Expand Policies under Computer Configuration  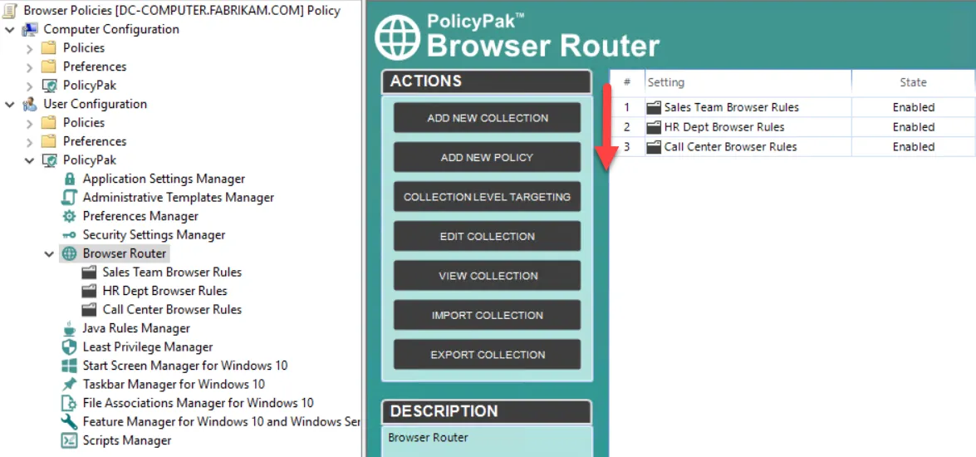tap(29, 48)
